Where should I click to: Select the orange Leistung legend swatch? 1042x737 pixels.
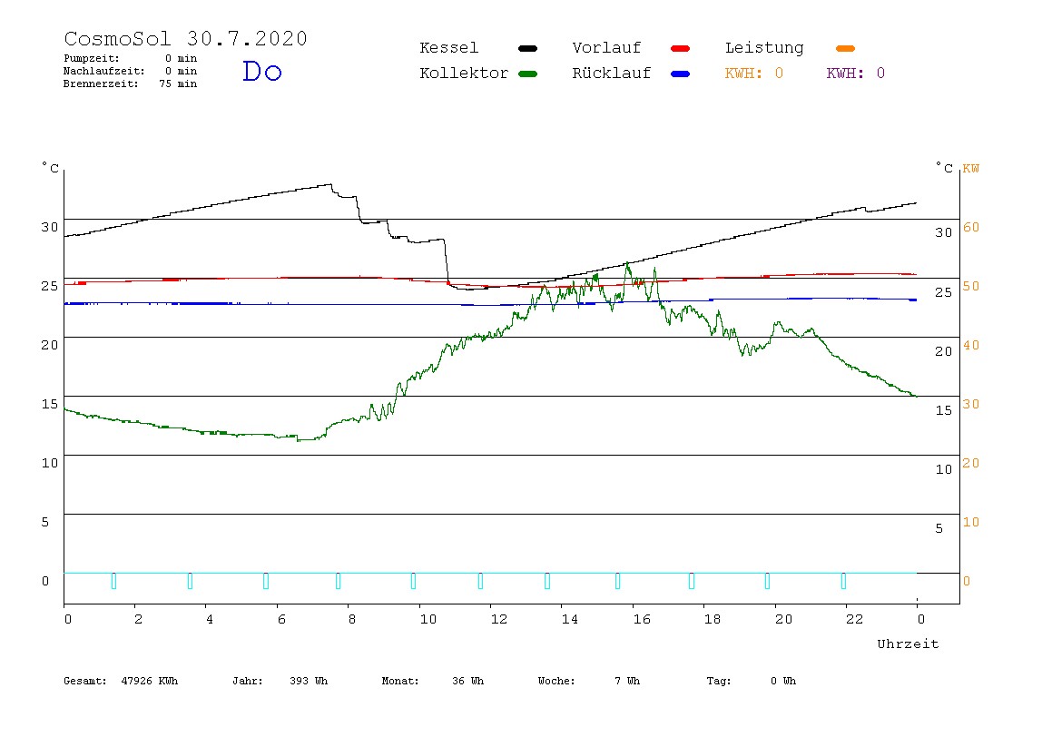click(x=845, y=48)
